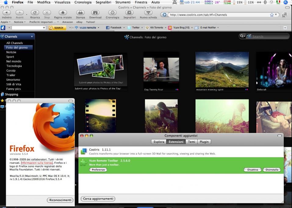292x208 pixels.
Task: Reload the page with Ricarica
Action: [35, 13]
